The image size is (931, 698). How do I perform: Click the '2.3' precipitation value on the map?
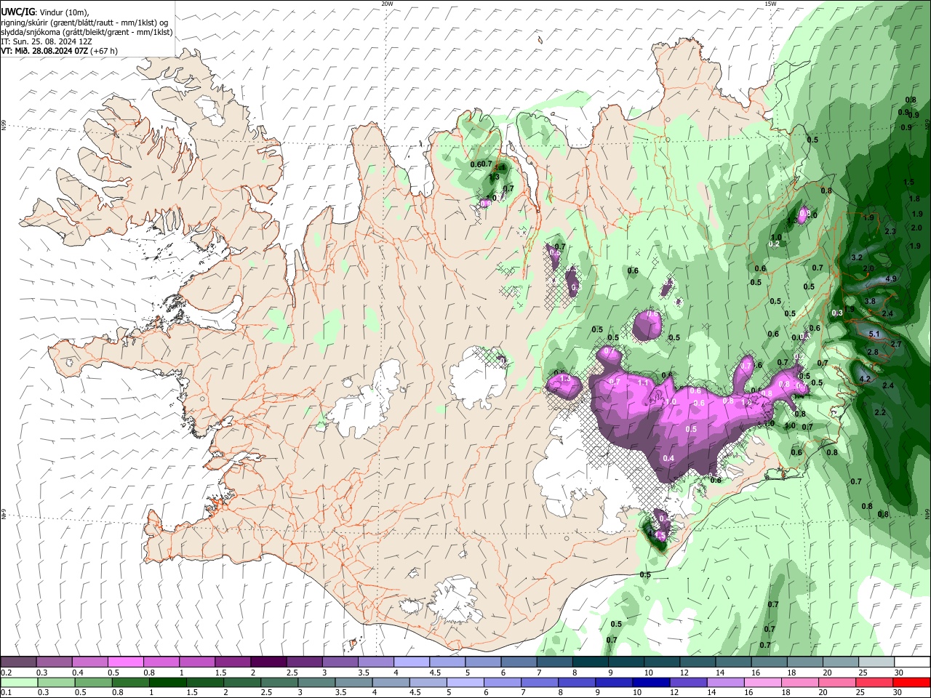(890, 231)
